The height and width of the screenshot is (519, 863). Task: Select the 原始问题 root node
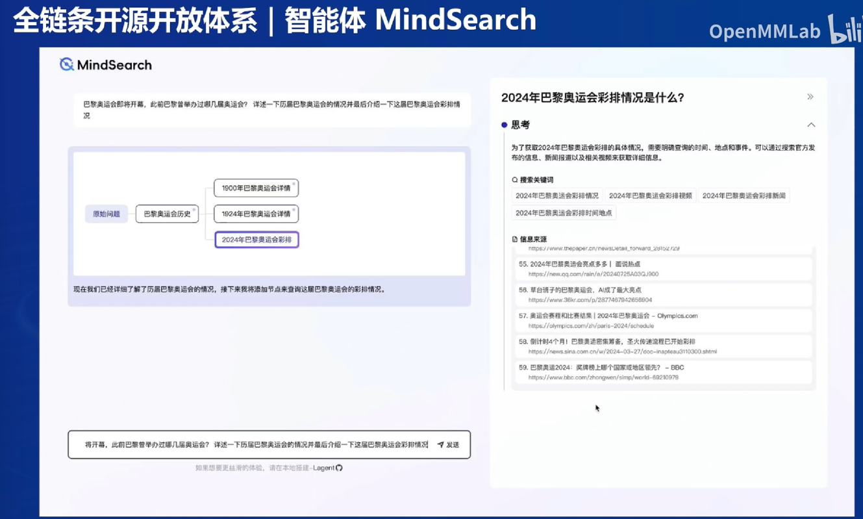pos(106,214)
